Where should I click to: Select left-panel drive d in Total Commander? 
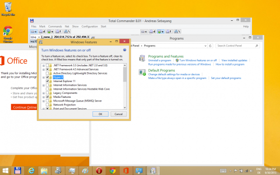click(x=42, y=32)
